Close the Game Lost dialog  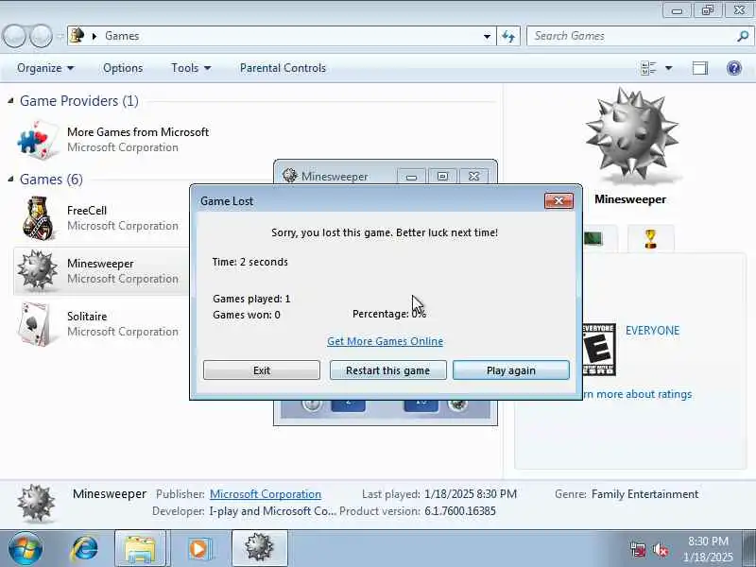pos(558,200)
